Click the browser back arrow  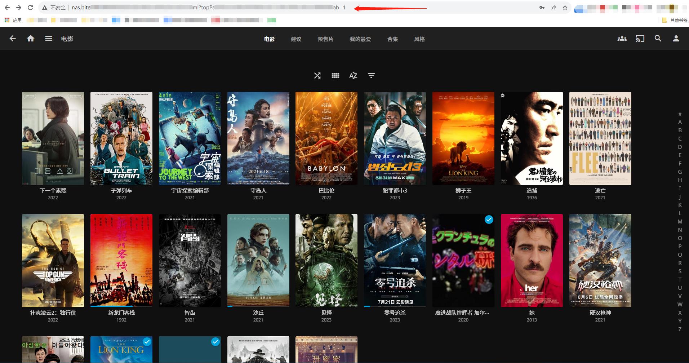tap(7, 8)
